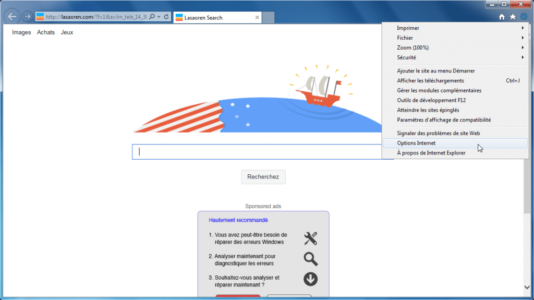The width and height of the screenshot is (534, 300).
Task: Expand the Zoom (100%) submenu
Action: pos(455,47)
